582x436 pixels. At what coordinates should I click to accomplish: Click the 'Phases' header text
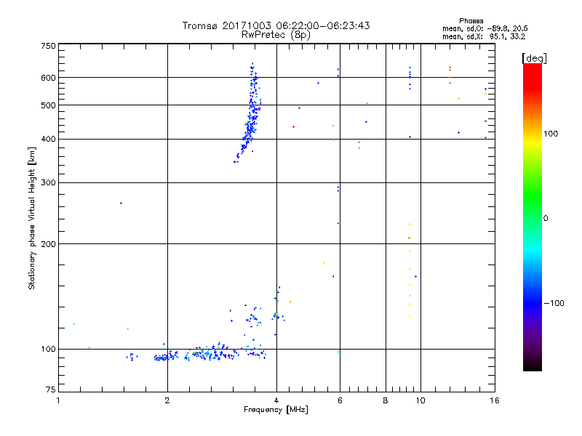click(471, 21)
